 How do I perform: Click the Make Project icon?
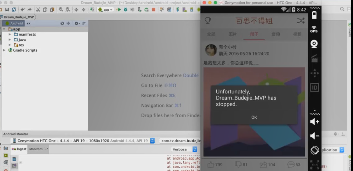coord(92,10)
